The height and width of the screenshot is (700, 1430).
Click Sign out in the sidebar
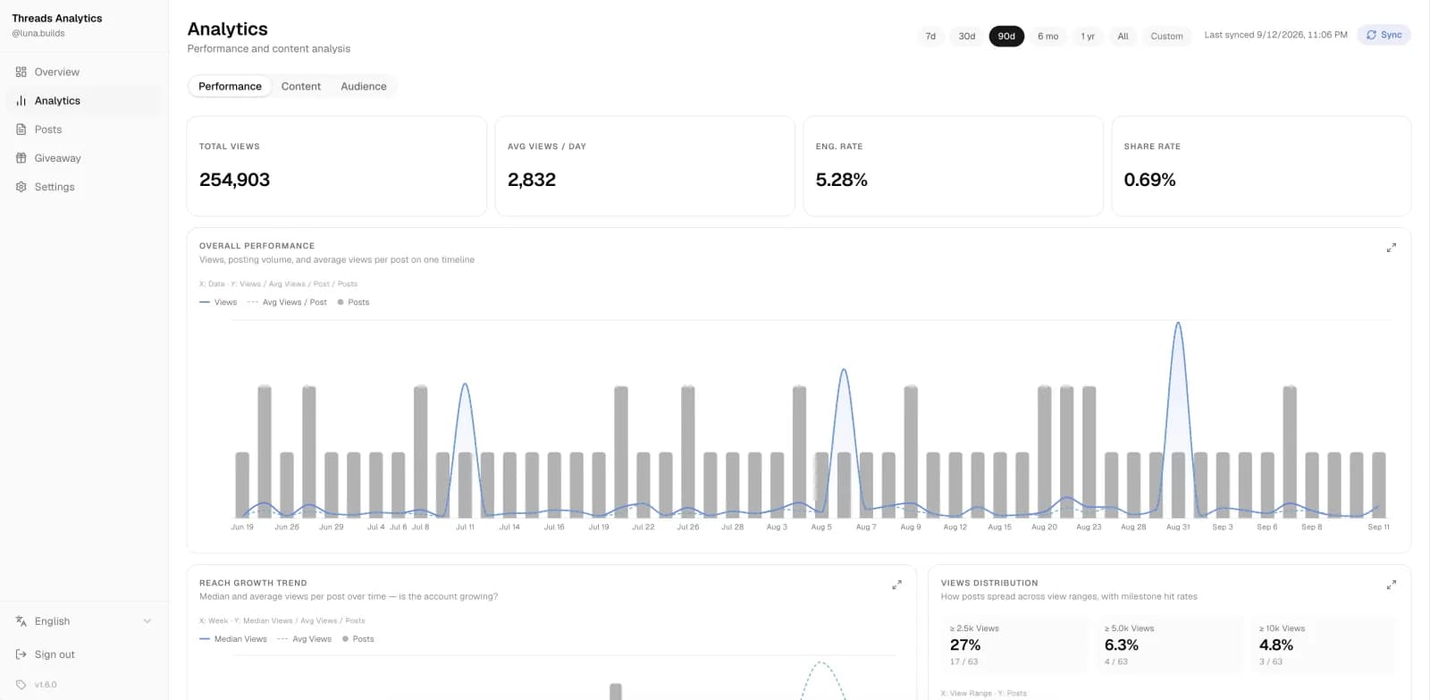tap(84, 654)
